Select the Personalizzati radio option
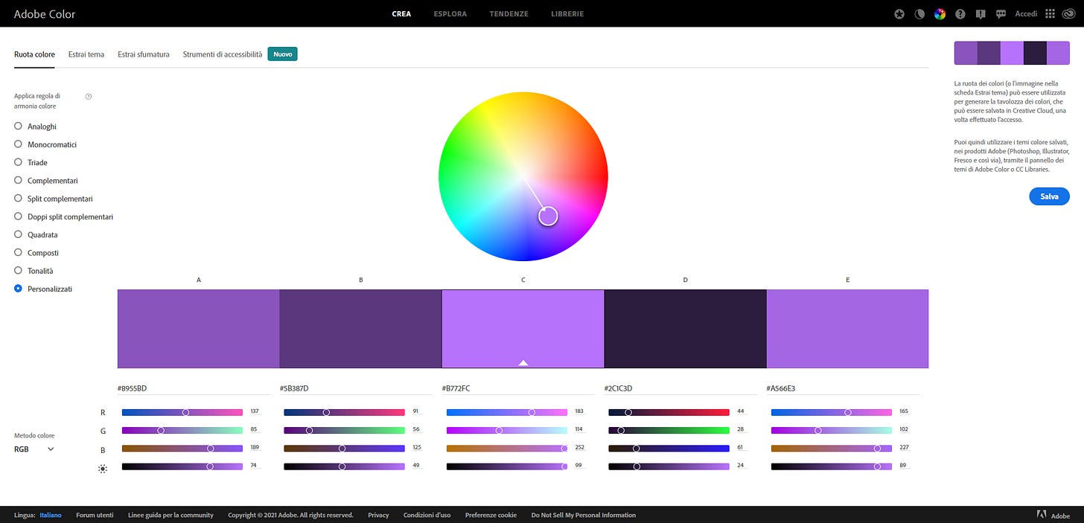The width and height of the screenshot is (1084, 523). tap(18, 289)
